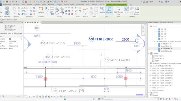Click the Edit Type button
The image size is (181, 101).
[18, 34]
